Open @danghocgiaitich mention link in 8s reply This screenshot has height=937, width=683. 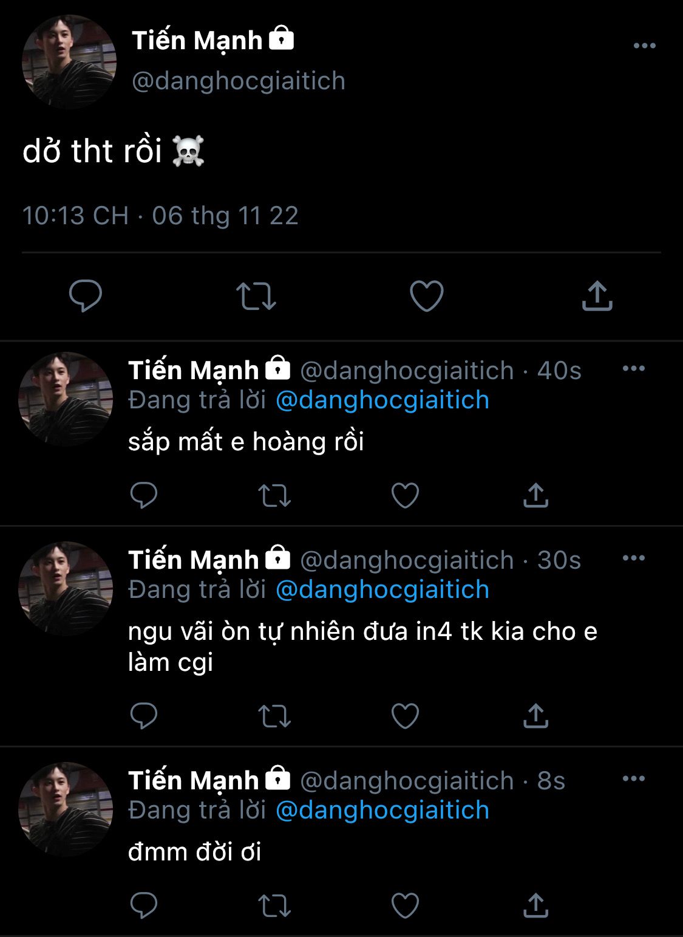tap(382, 810)
